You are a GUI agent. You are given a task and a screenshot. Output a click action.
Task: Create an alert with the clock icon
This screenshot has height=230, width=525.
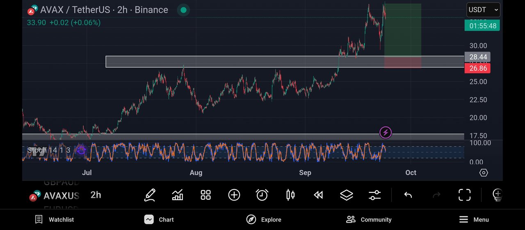pyautogui.click(x=262, y=195)
